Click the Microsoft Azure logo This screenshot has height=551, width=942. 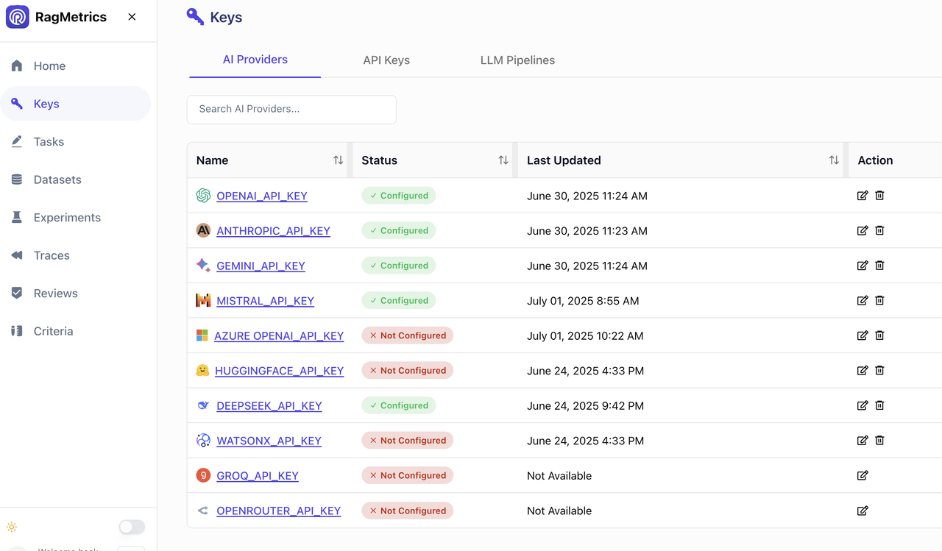(x=202, y=335)
